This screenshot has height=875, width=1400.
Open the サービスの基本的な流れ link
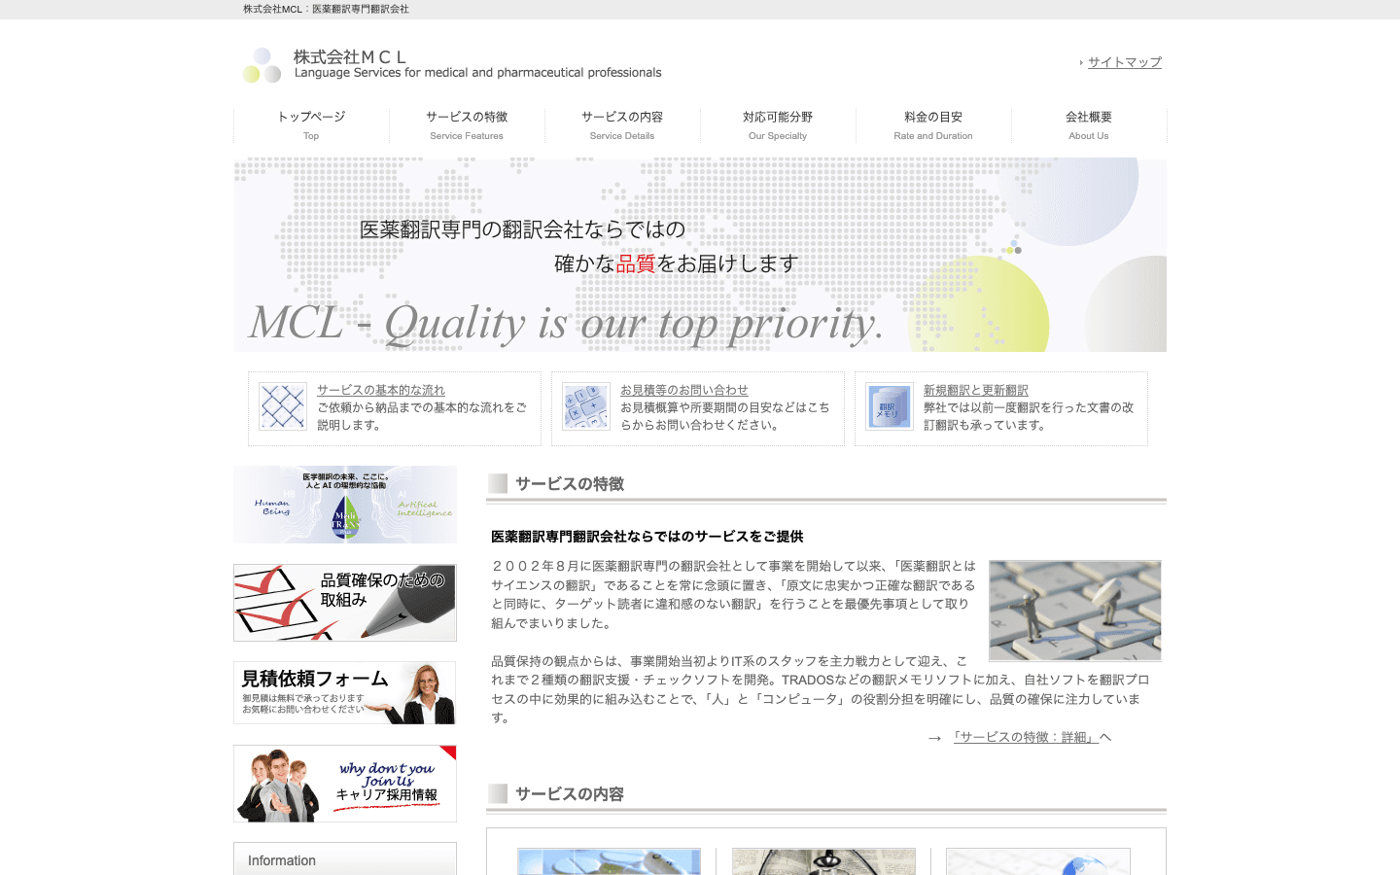pos(381,390)
